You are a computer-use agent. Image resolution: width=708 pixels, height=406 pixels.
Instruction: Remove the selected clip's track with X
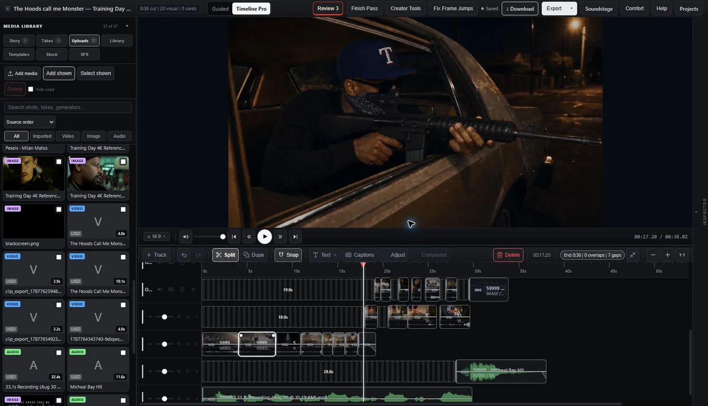pyautogui.click(x=196, y=344)
